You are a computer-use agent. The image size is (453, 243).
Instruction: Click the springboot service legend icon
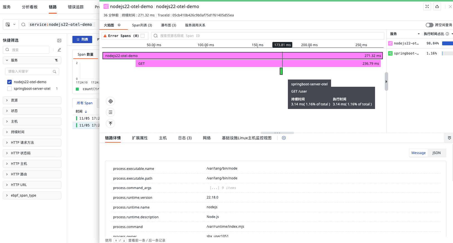click(390, 53)
